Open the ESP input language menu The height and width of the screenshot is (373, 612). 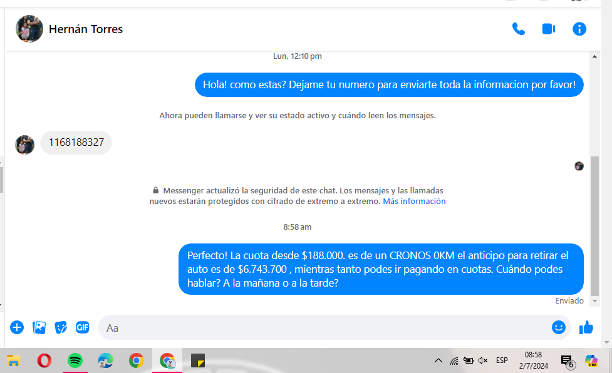502,360
